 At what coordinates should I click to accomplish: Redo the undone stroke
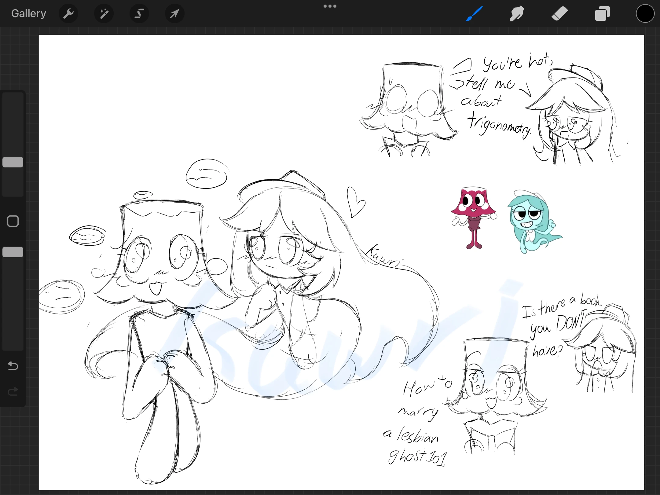[x=13, y=391]
